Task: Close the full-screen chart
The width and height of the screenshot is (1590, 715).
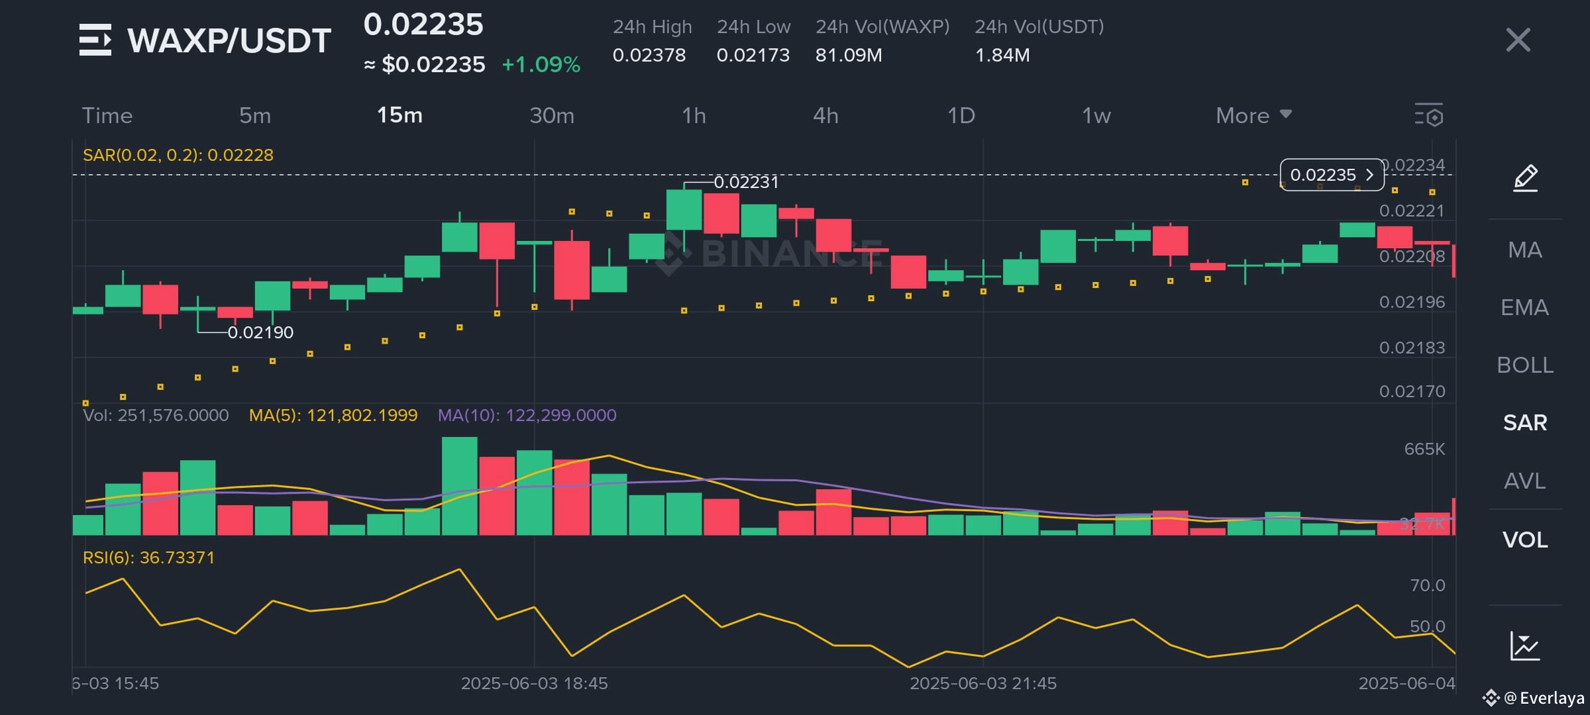Action: point(1518,40)
